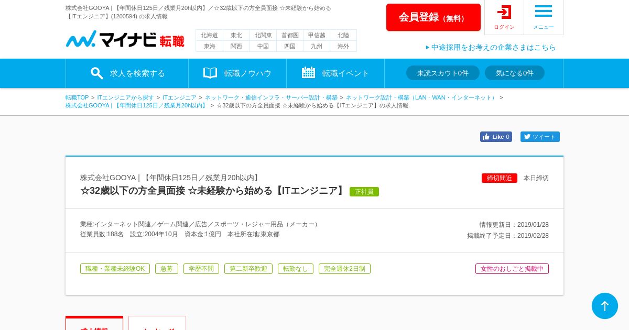Open 転職イベント menu
Screen dimensions: 629x330
point(335,73)
